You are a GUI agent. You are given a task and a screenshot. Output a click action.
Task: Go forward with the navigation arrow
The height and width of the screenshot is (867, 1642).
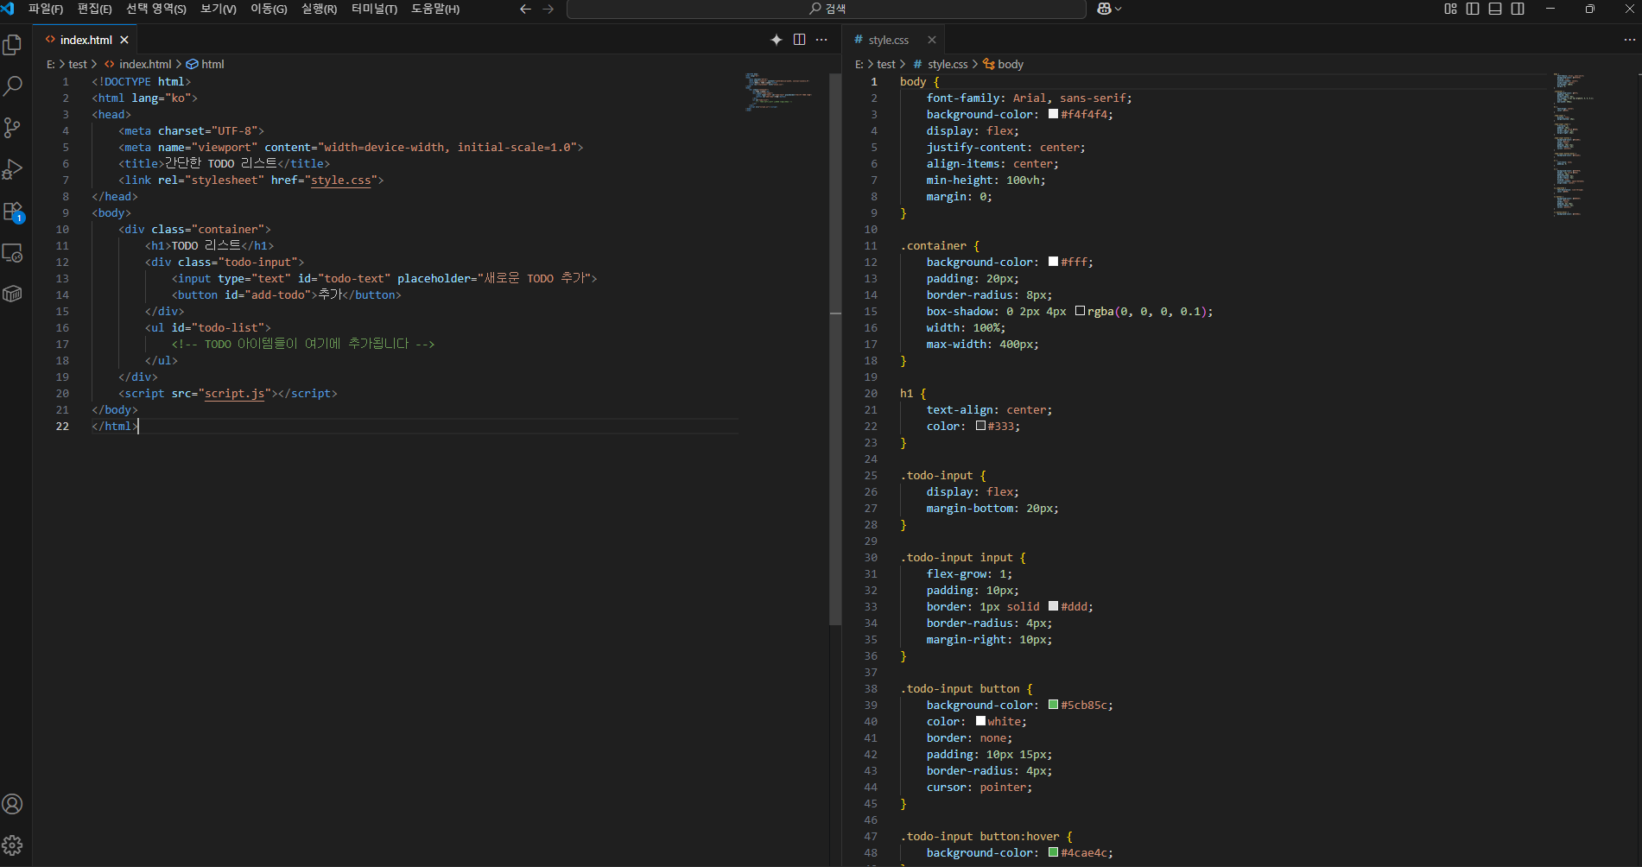548,9
